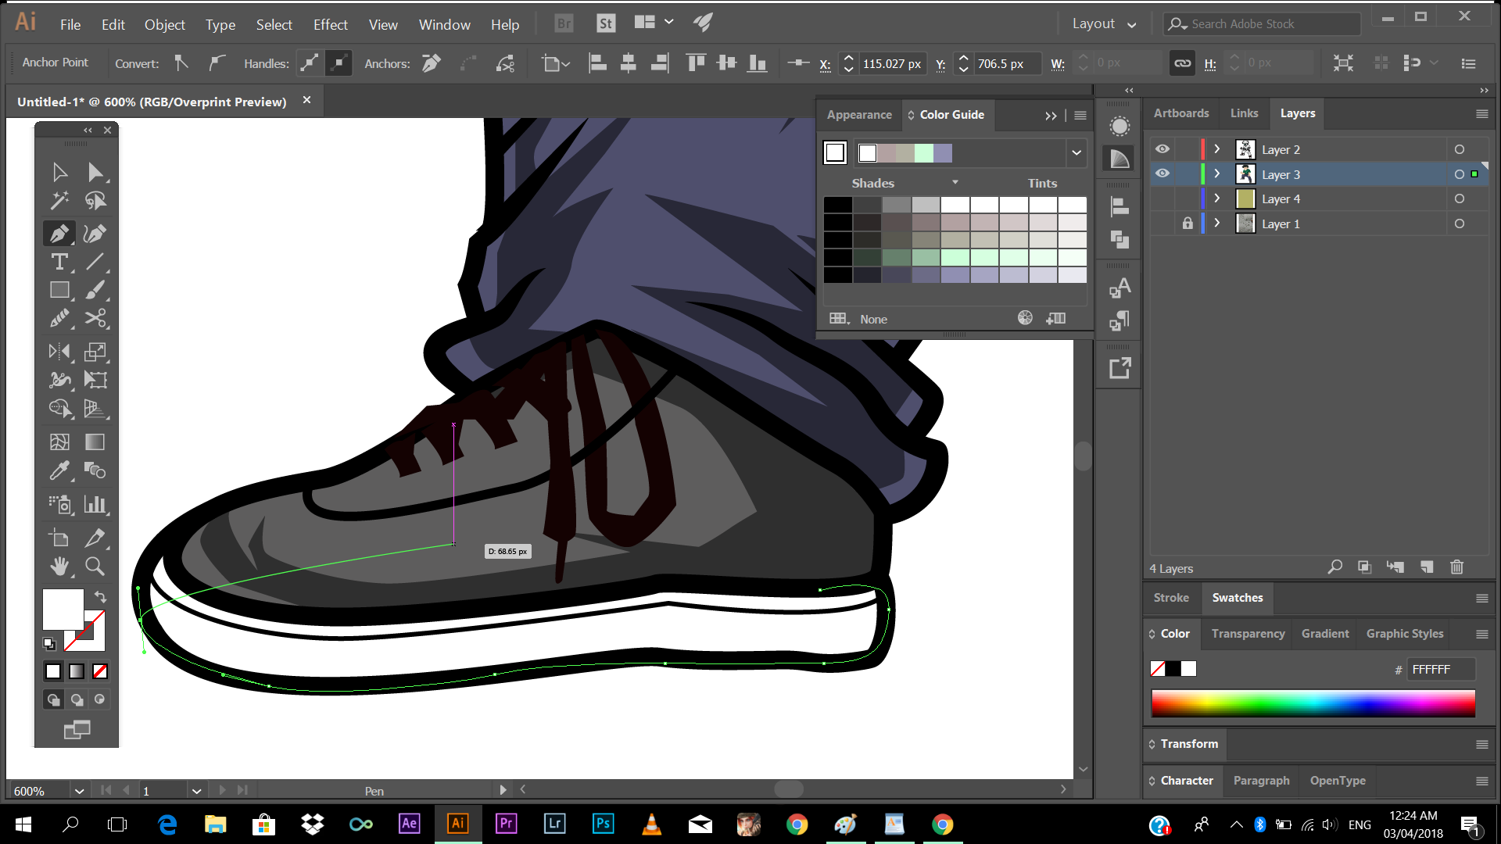1501x844 pixels.
Task: Select the Column Graph tool
Action: [95, 504]
